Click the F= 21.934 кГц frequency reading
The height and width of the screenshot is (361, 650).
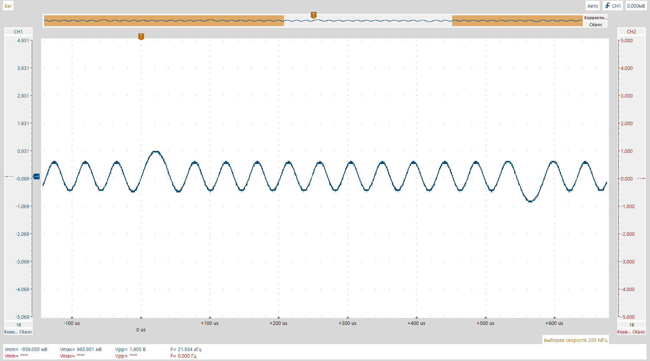(x=186, y=349)
